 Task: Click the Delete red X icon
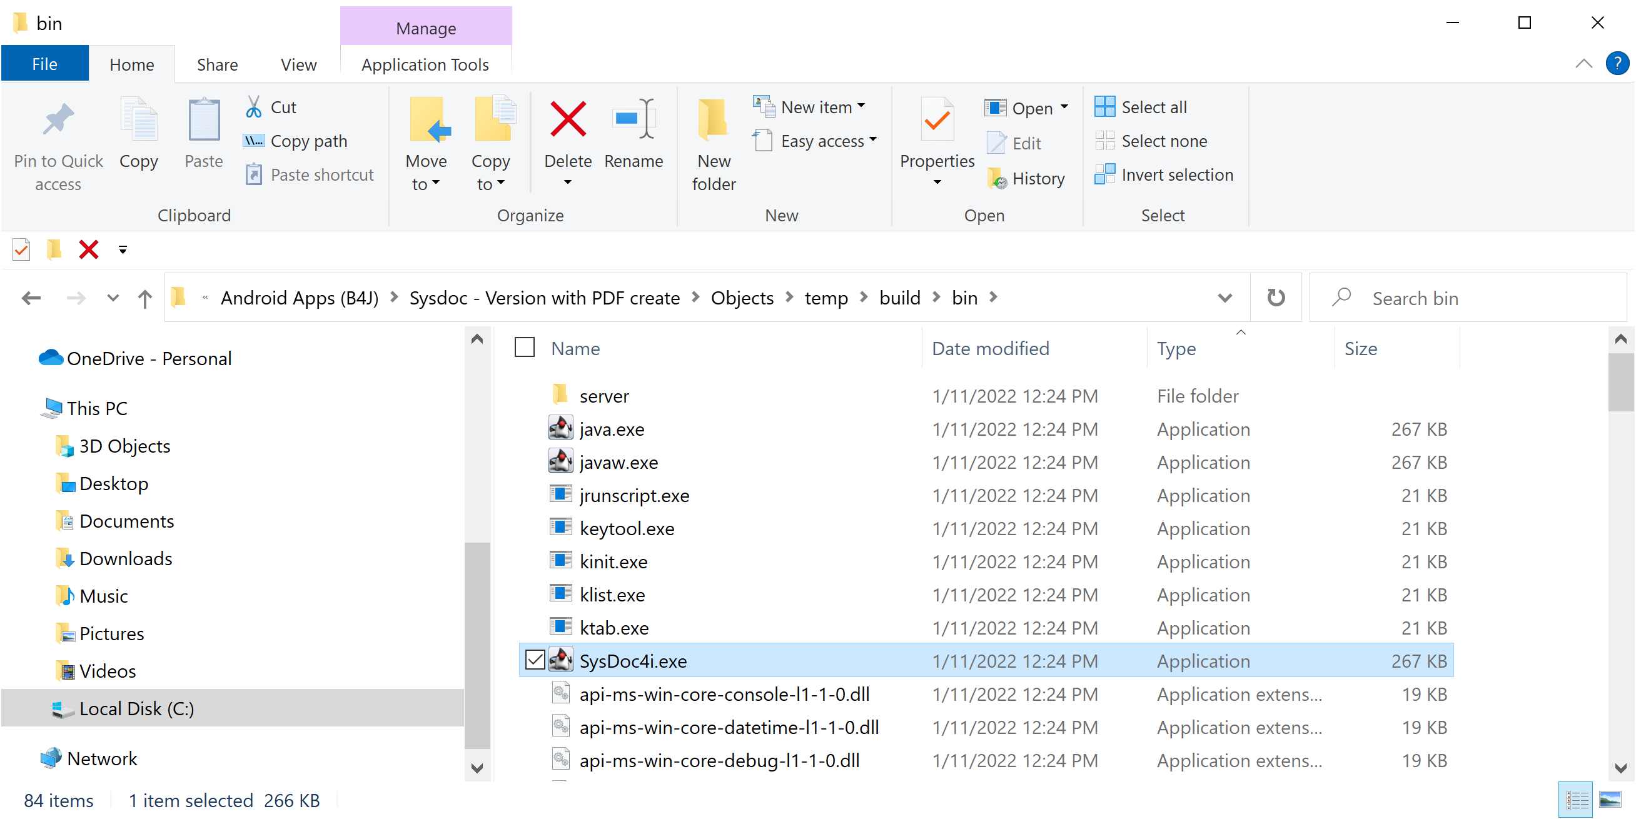567,119
